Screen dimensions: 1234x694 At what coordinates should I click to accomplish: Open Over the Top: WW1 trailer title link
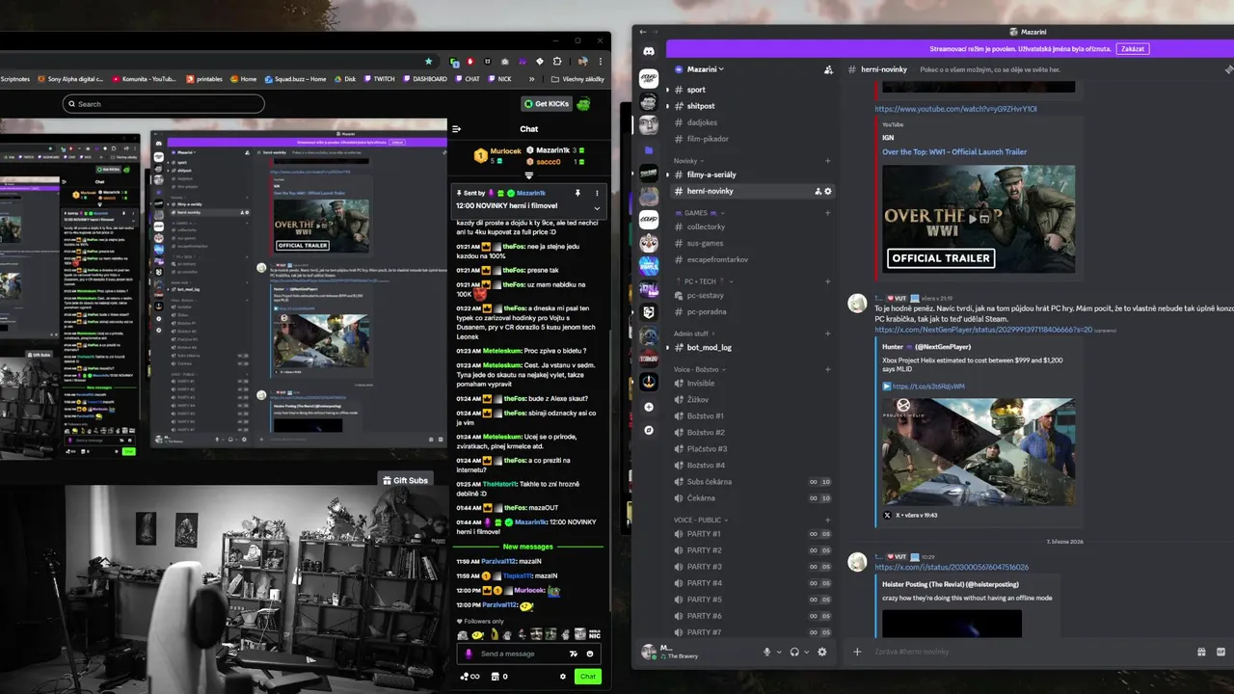[954, 151]
